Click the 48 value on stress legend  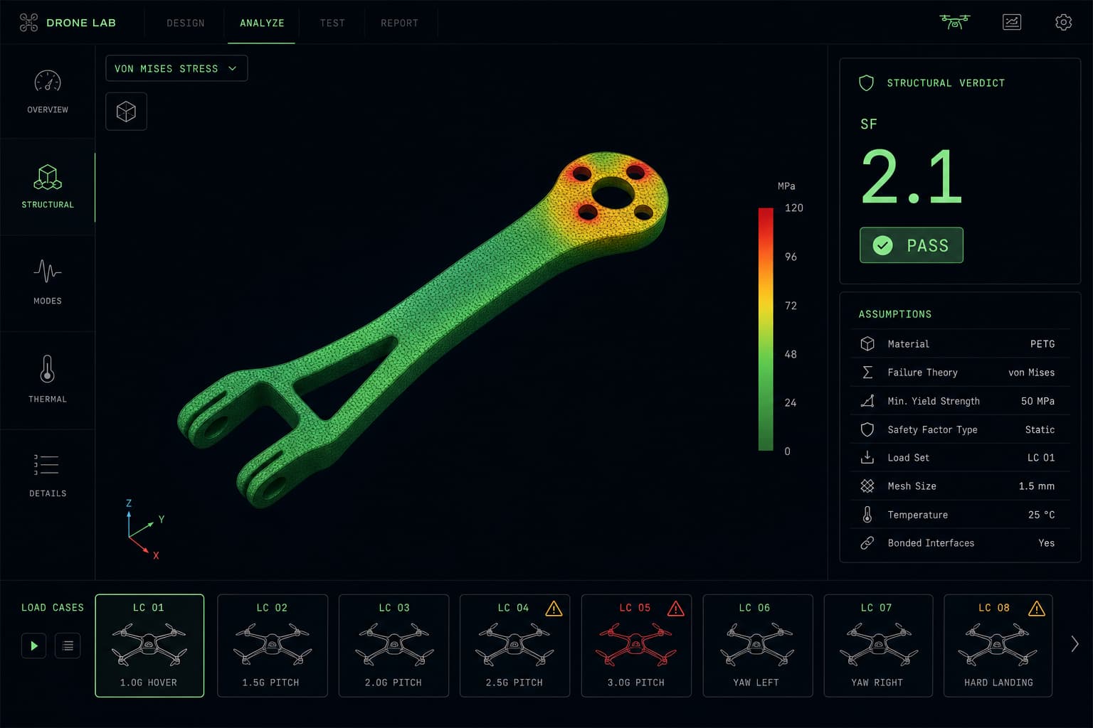coord(791,354)
